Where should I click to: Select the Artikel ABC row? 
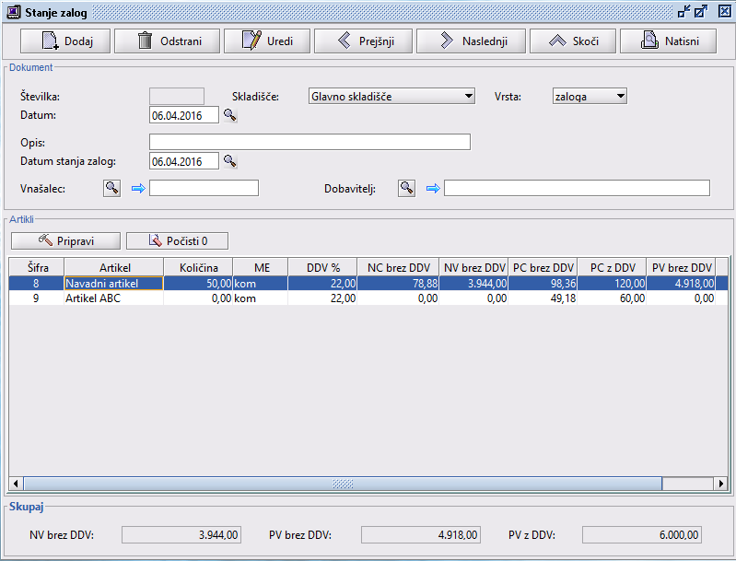[113, 298]
